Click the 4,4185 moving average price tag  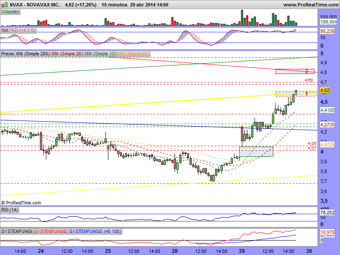point(327,110)
